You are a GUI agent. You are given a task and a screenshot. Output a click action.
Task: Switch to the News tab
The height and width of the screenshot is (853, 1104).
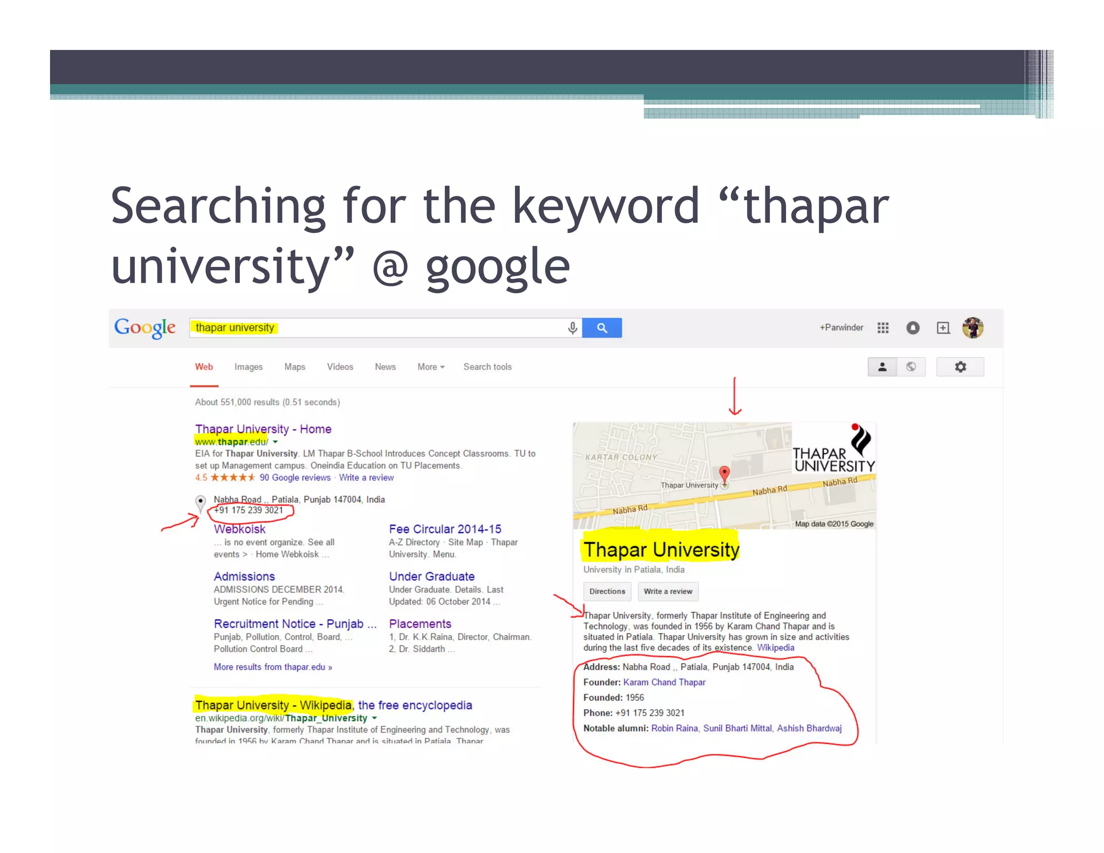(x=385, y=367)
